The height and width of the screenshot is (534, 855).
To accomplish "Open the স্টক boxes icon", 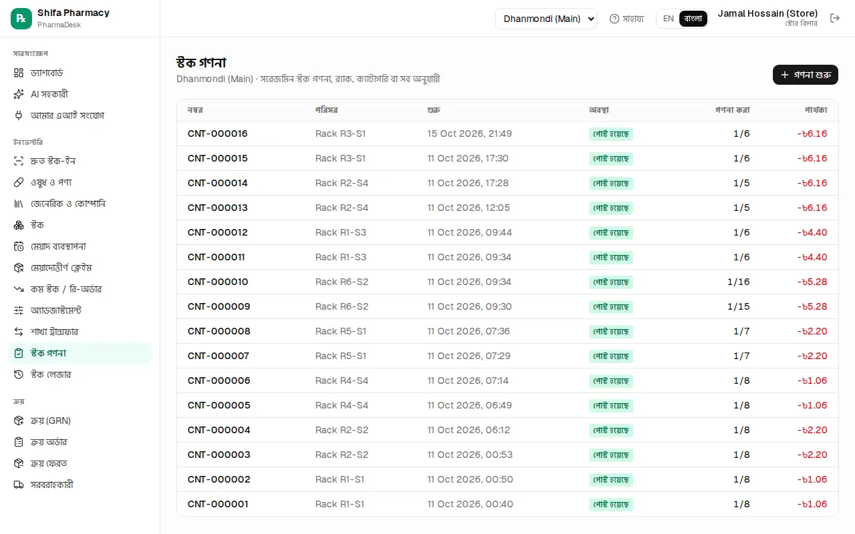I will tap(19, 225).
